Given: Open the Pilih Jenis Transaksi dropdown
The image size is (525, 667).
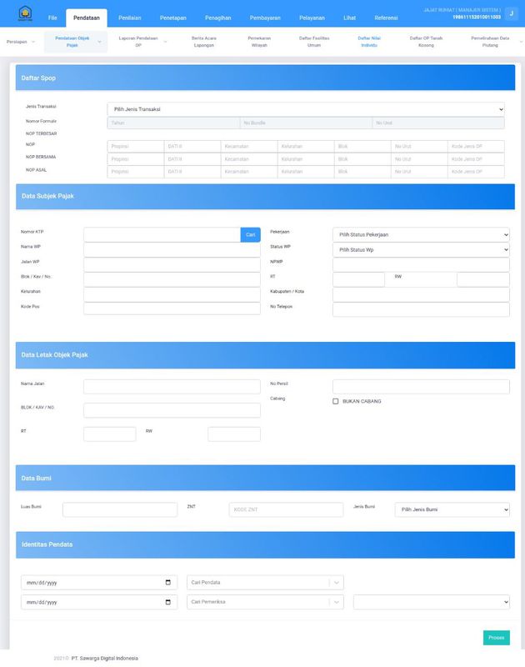Looking at the screenshot, I should 305,109.
